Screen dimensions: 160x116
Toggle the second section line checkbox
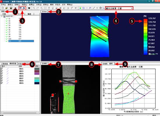[2, 71]
